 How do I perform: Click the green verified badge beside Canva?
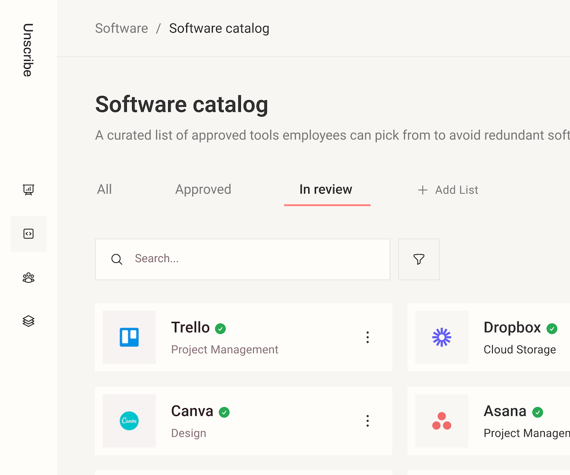pos(224,412)
